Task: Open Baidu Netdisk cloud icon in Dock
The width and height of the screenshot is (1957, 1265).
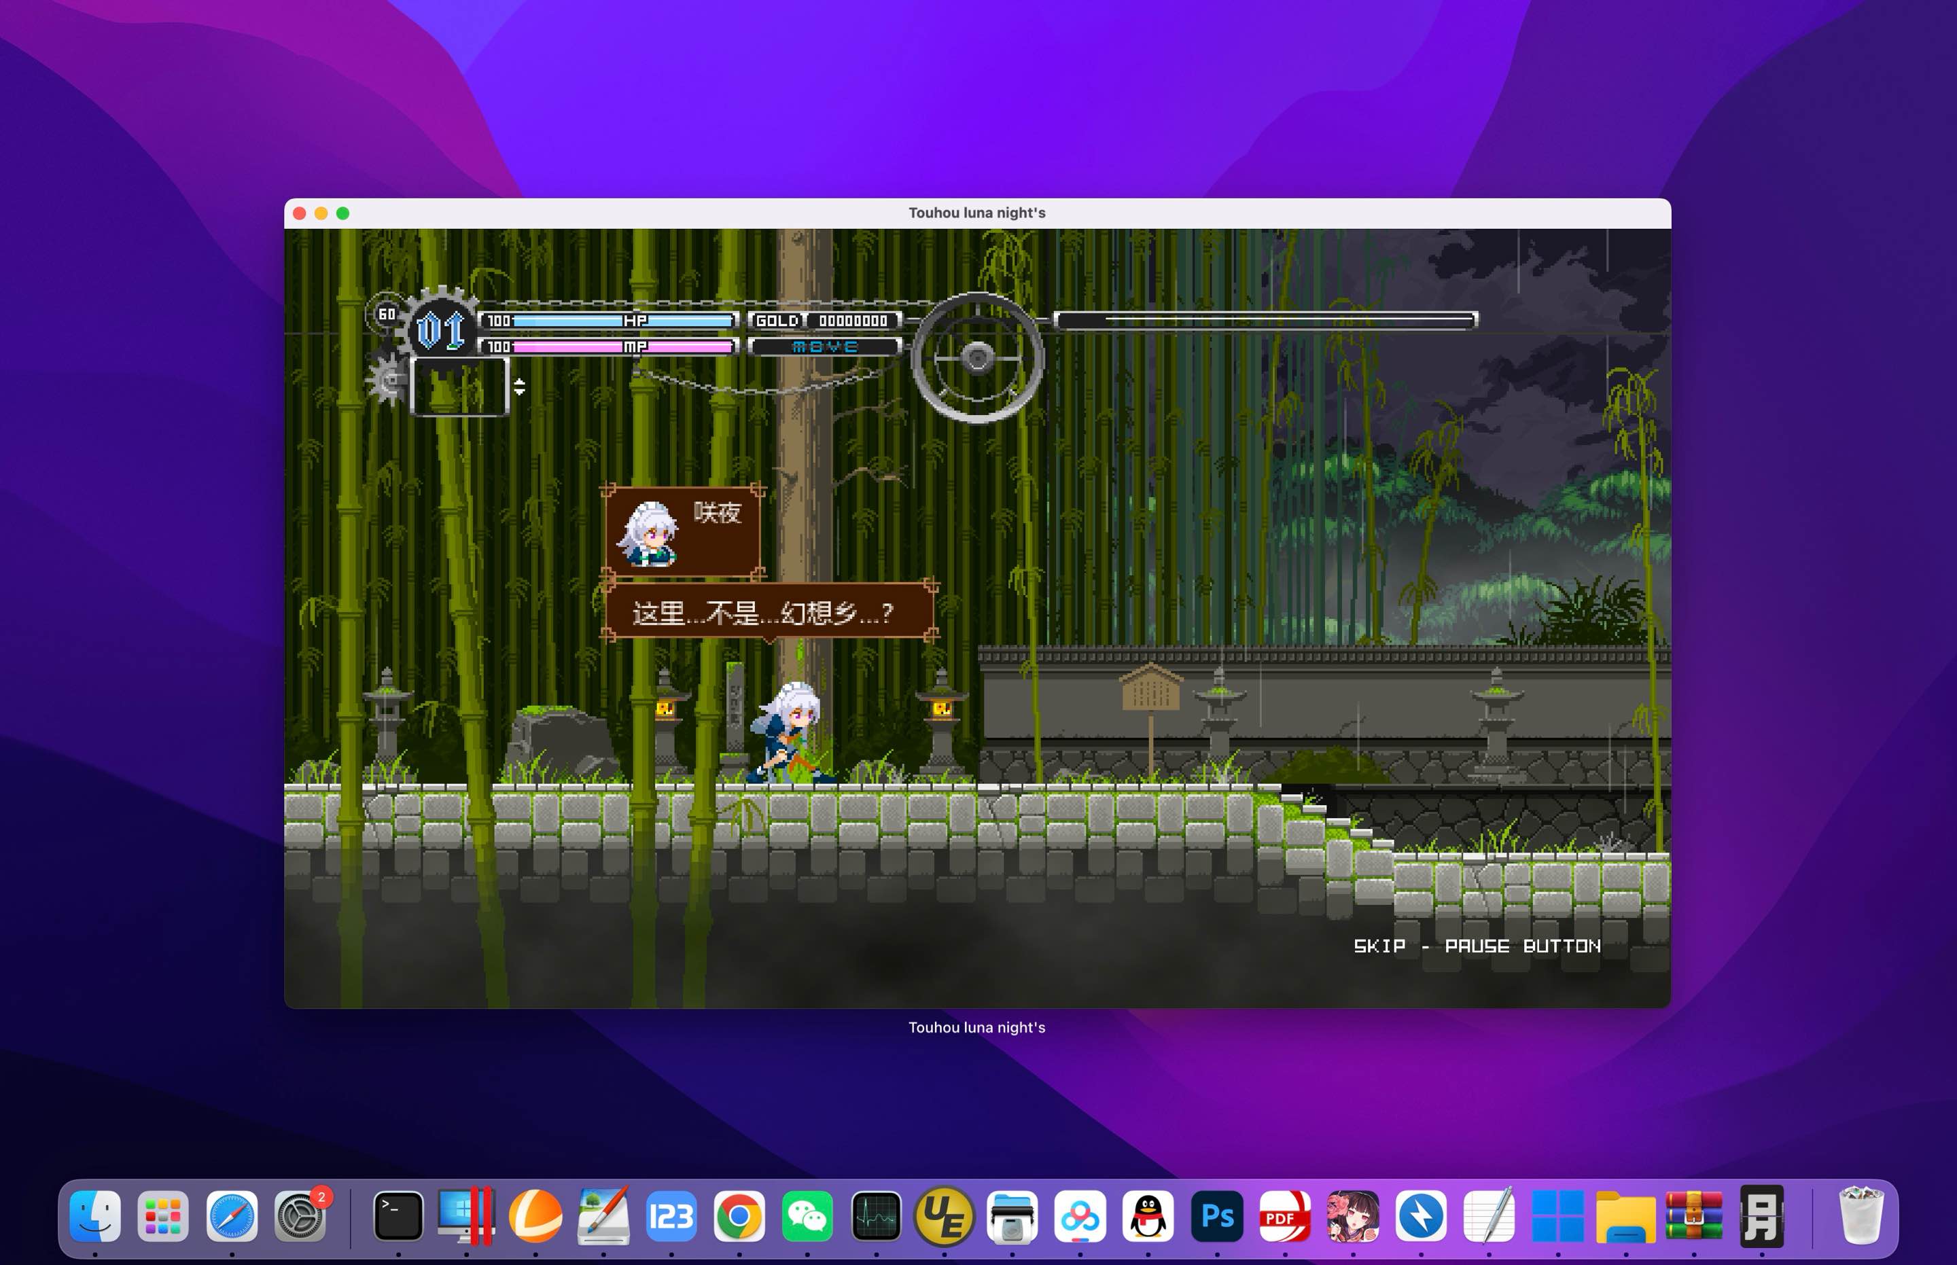Action: [1080, 1215]
